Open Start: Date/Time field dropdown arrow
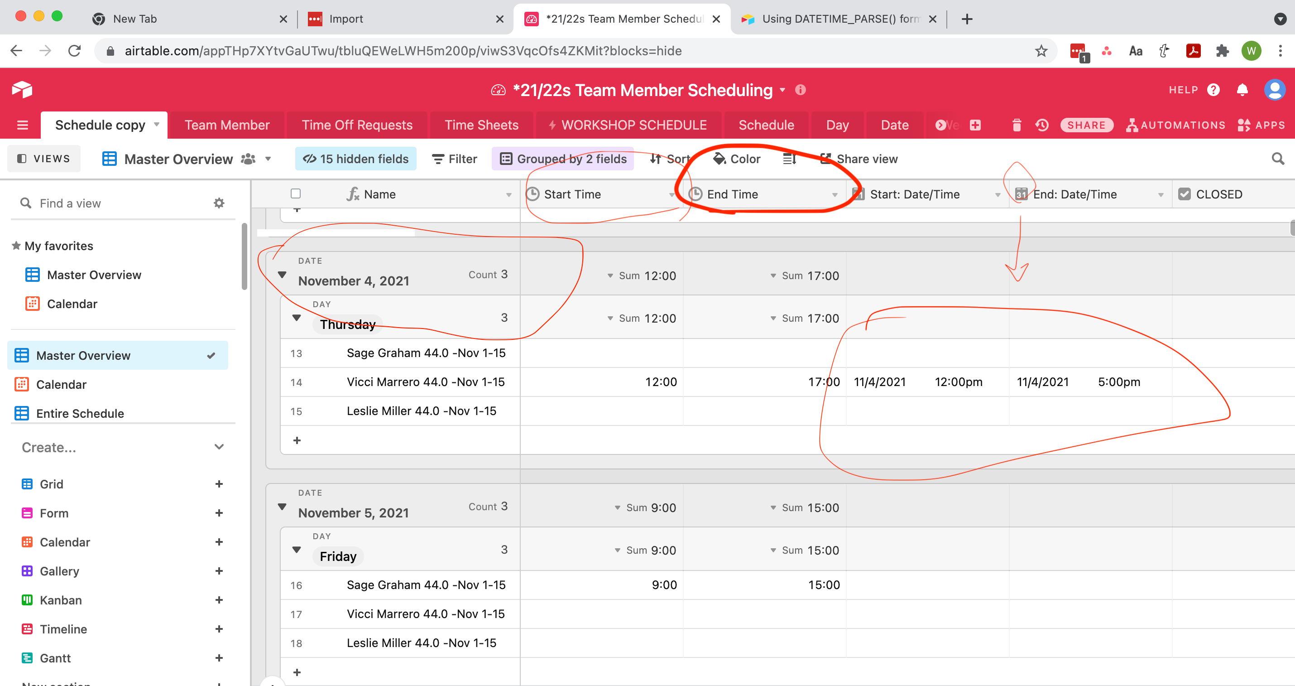 coord(998,195)
